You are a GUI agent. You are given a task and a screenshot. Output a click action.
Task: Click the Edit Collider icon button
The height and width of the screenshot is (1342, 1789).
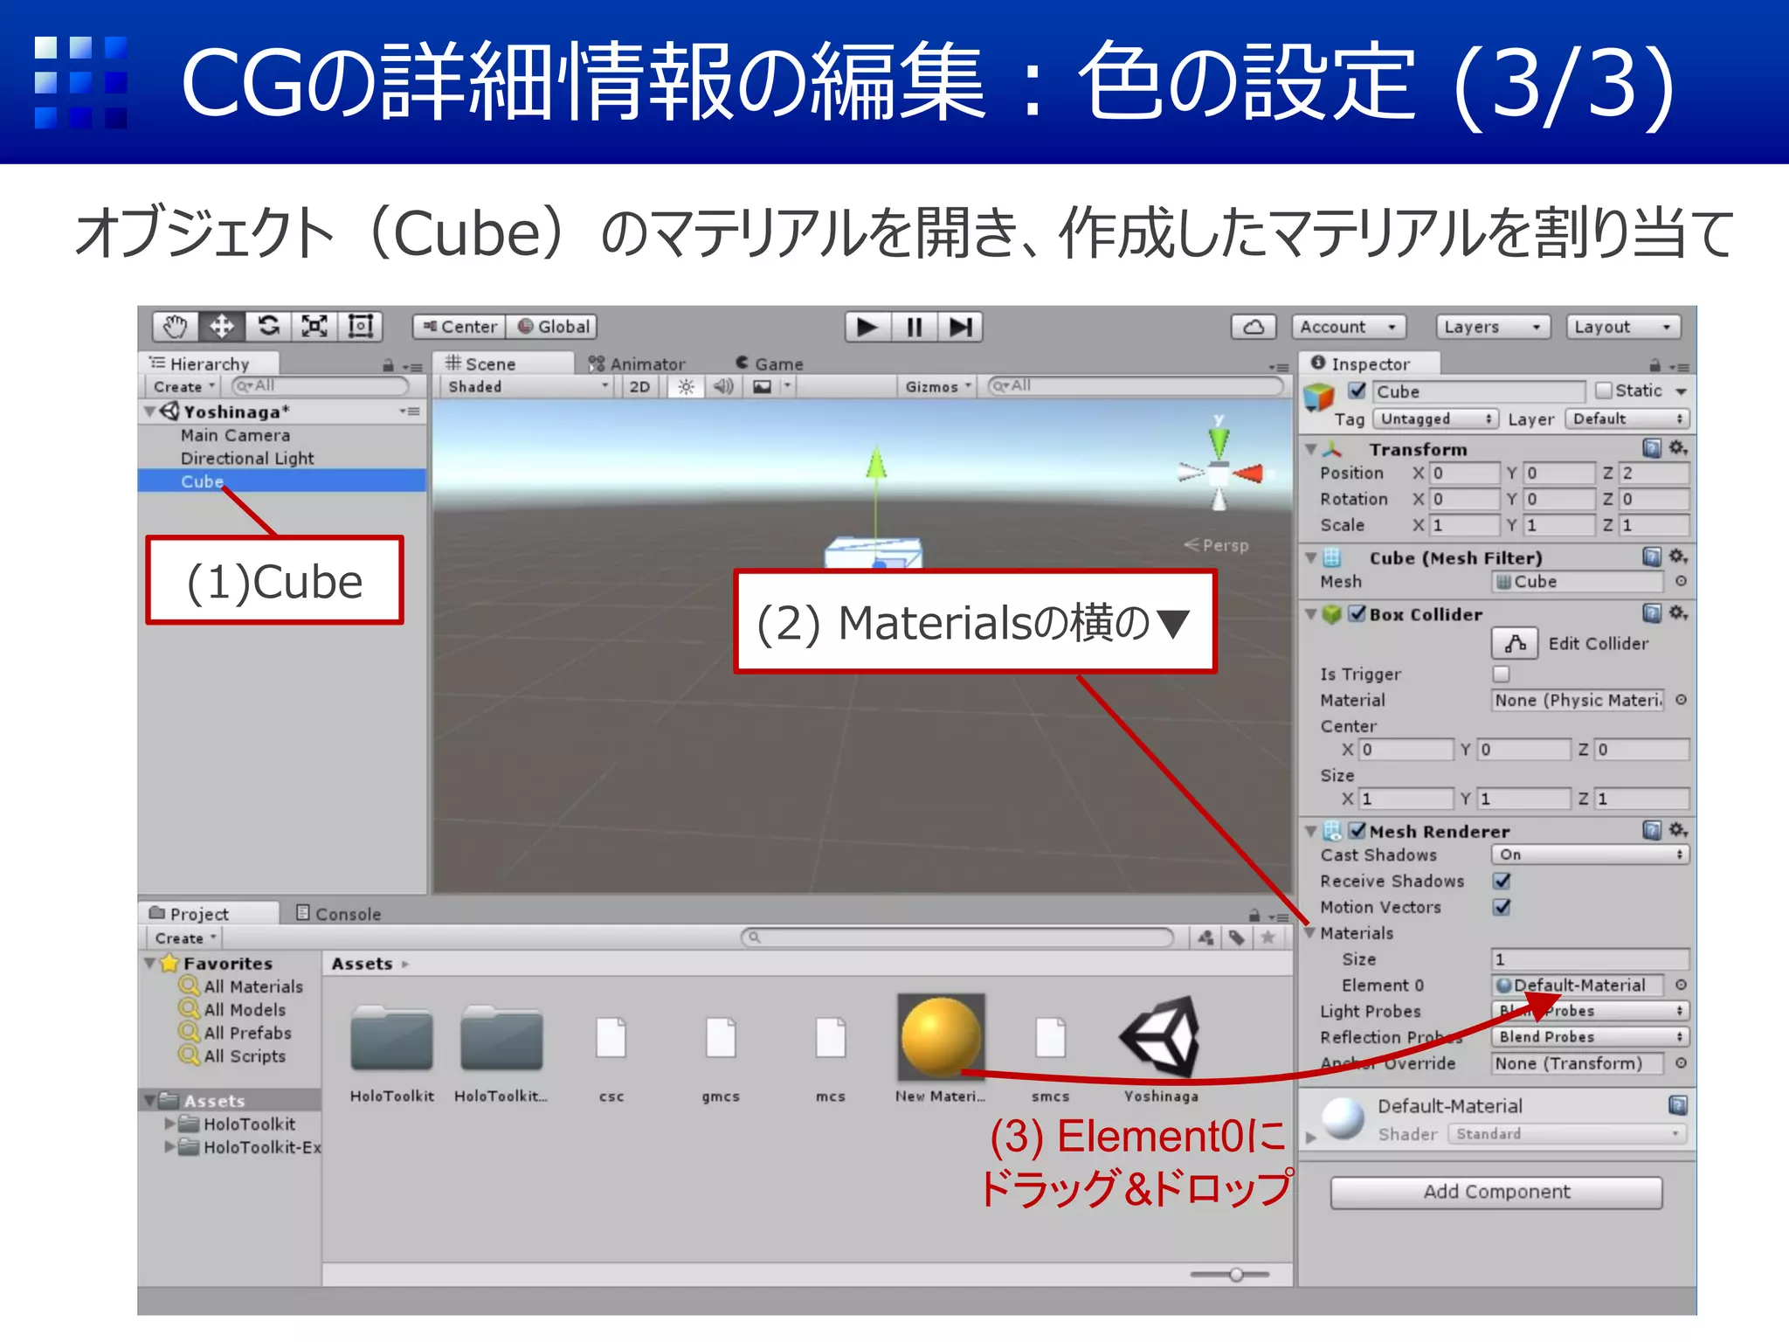pos(1515,643)
